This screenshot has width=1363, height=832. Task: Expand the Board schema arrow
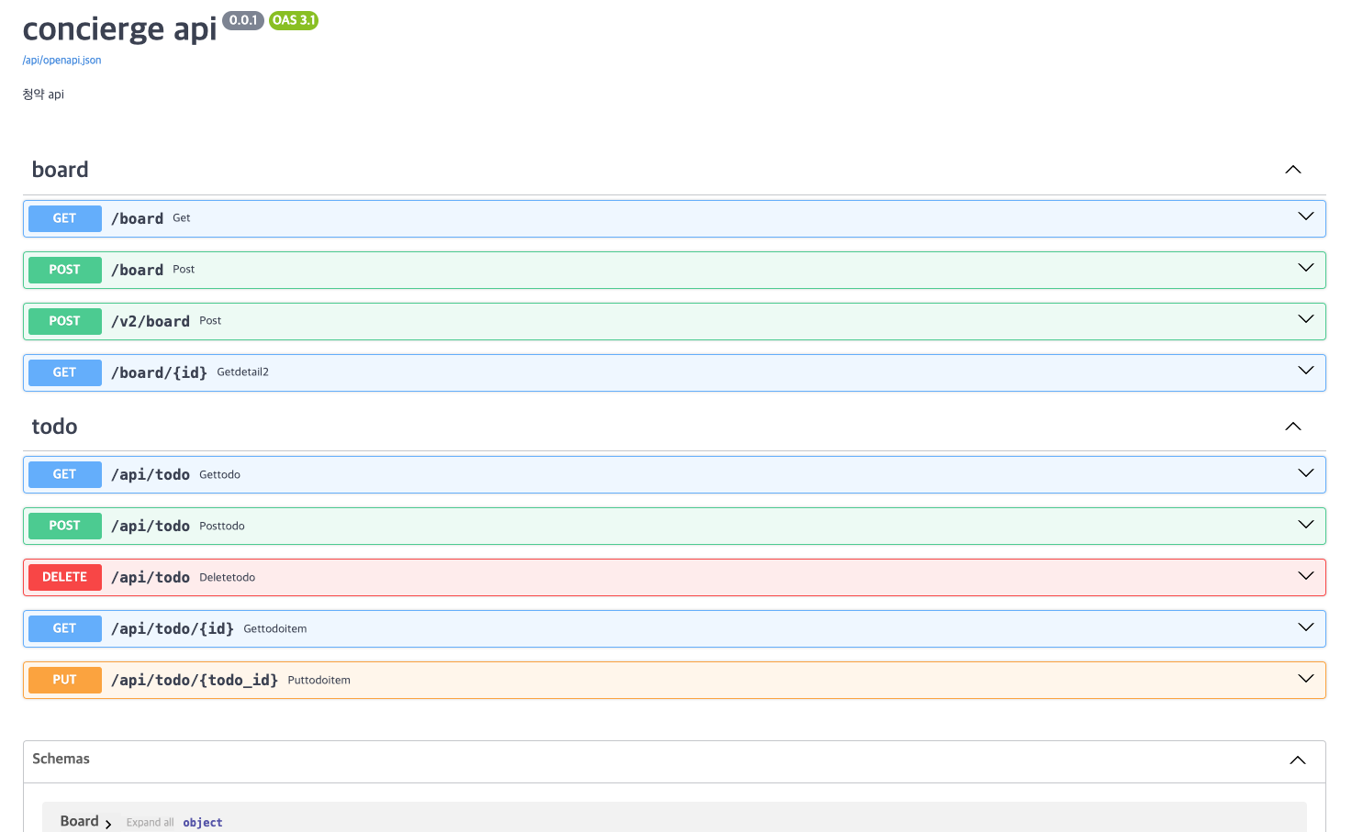108,824
